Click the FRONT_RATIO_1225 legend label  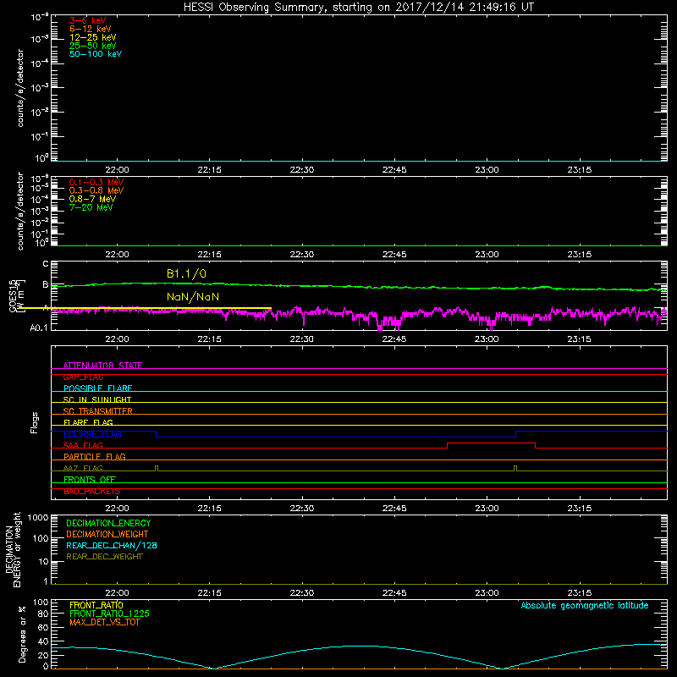coord(109,614)
